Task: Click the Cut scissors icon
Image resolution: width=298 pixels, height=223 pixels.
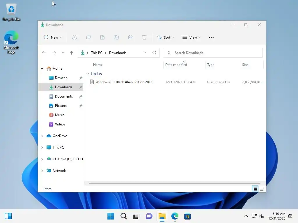Action: tap(74, 37)
